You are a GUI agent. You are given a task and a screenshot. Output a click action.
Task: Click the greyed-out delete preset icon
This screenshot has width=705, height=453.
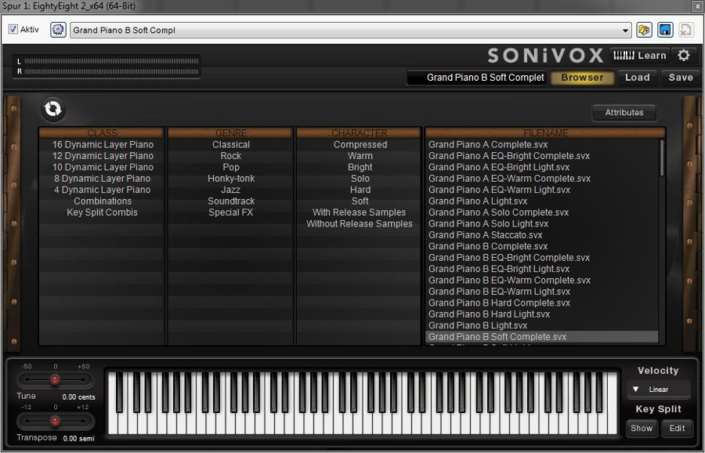(x=685, y=30)
